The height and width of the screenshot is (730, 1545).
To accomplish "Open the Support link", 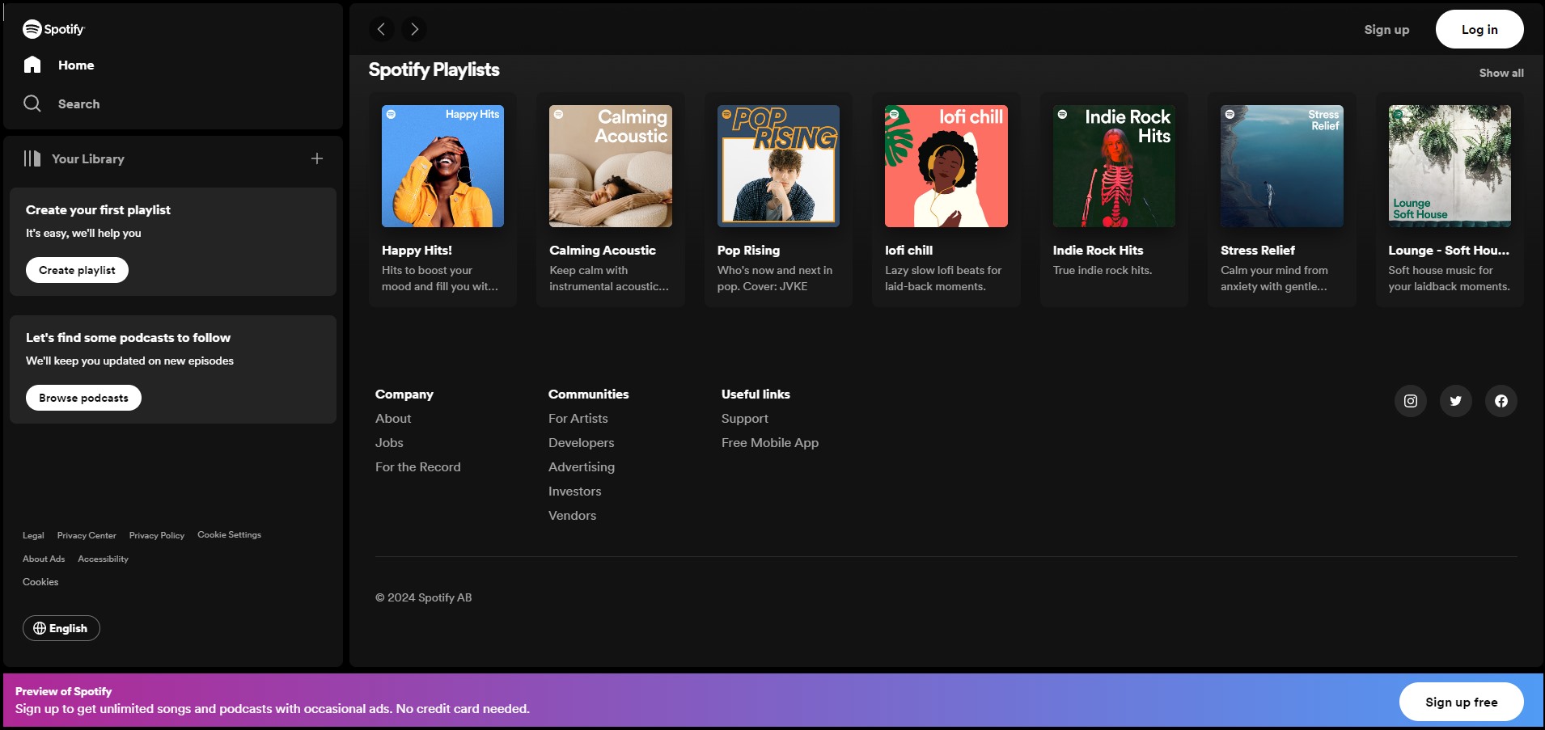I will tap(745, 418).
